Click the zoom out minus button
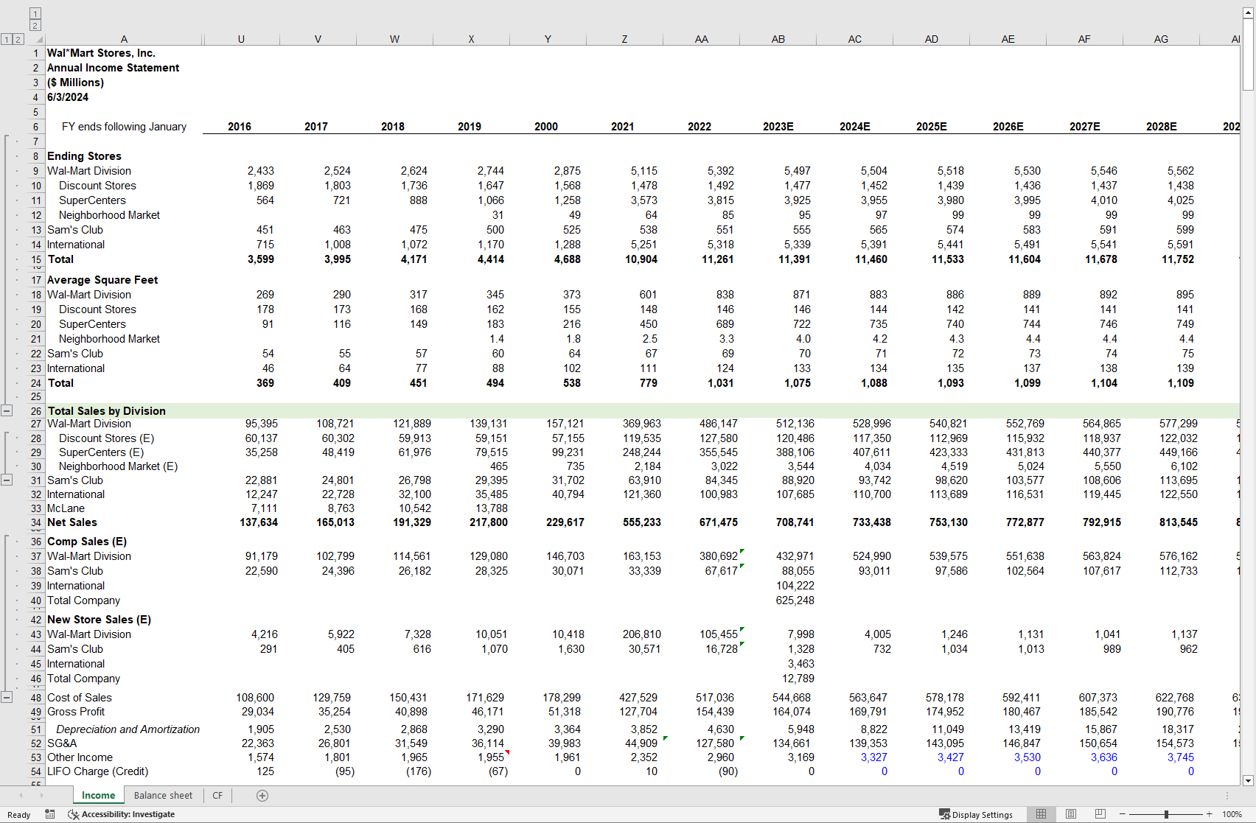This screenshot has width=1256, height=823. click(1122, 814)
